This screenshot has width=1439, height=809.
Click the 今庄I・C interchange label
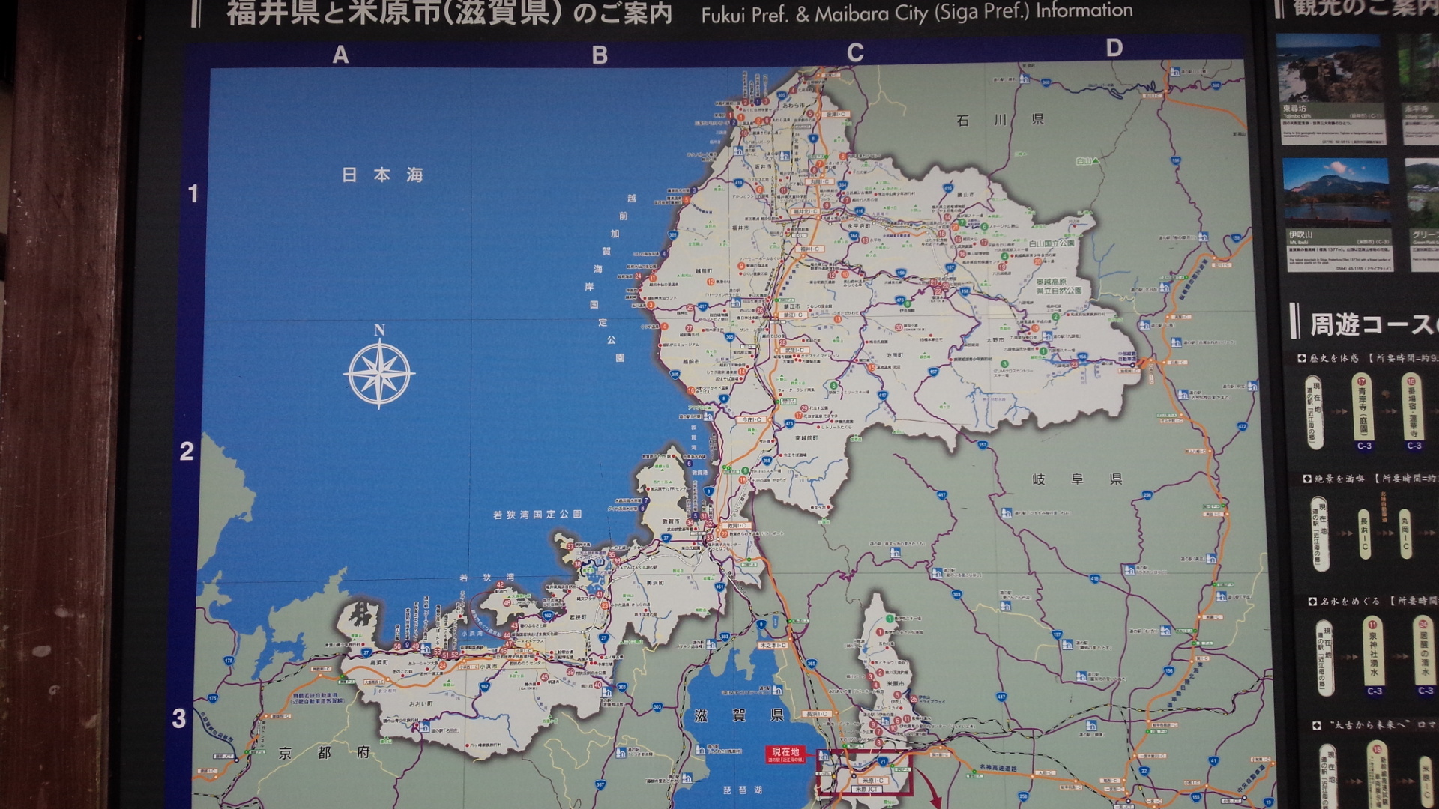coord(752,420)
